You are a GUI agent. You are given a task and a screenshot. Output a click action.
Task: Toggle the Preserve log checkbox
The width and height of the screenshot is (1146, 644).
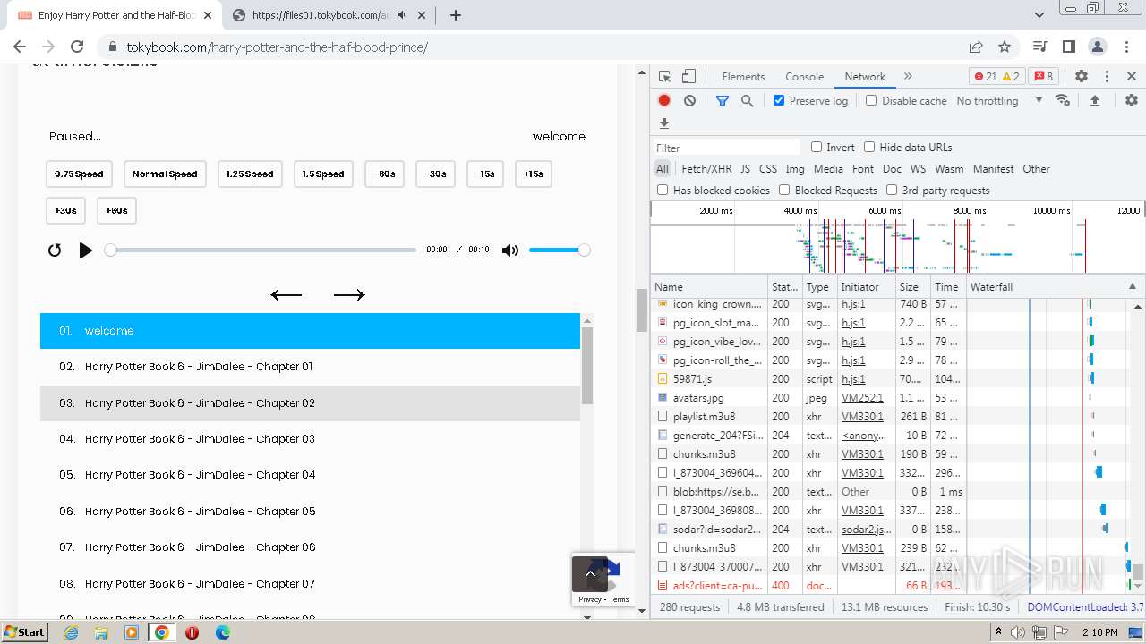(779, 101)
